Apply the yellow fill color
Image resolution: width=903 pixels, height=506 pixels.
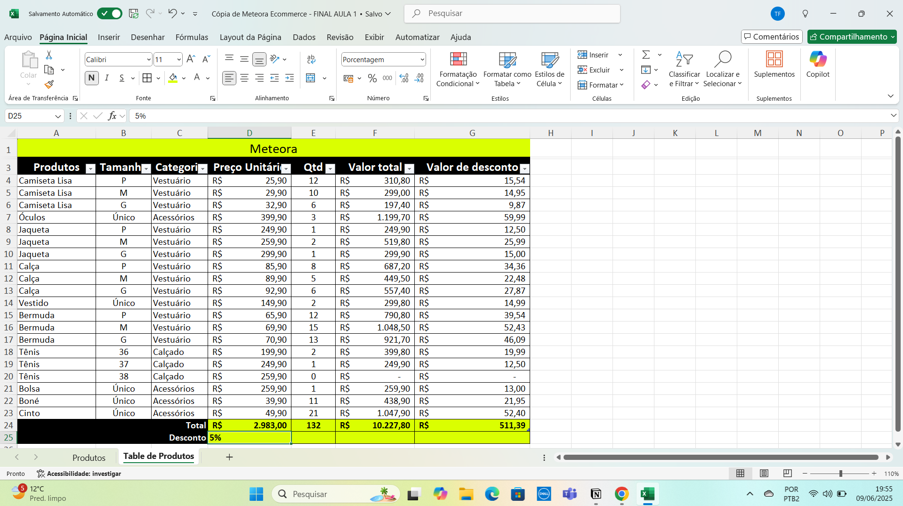pyautogui.click(x=173, y=78)
